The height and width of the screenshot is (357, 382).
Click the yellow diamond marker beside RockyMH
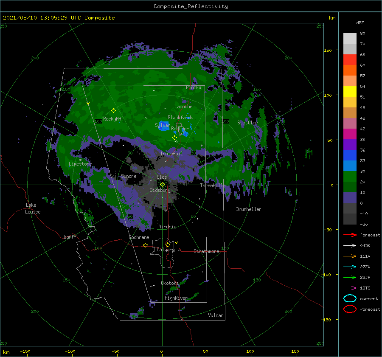tap(113, 111)
